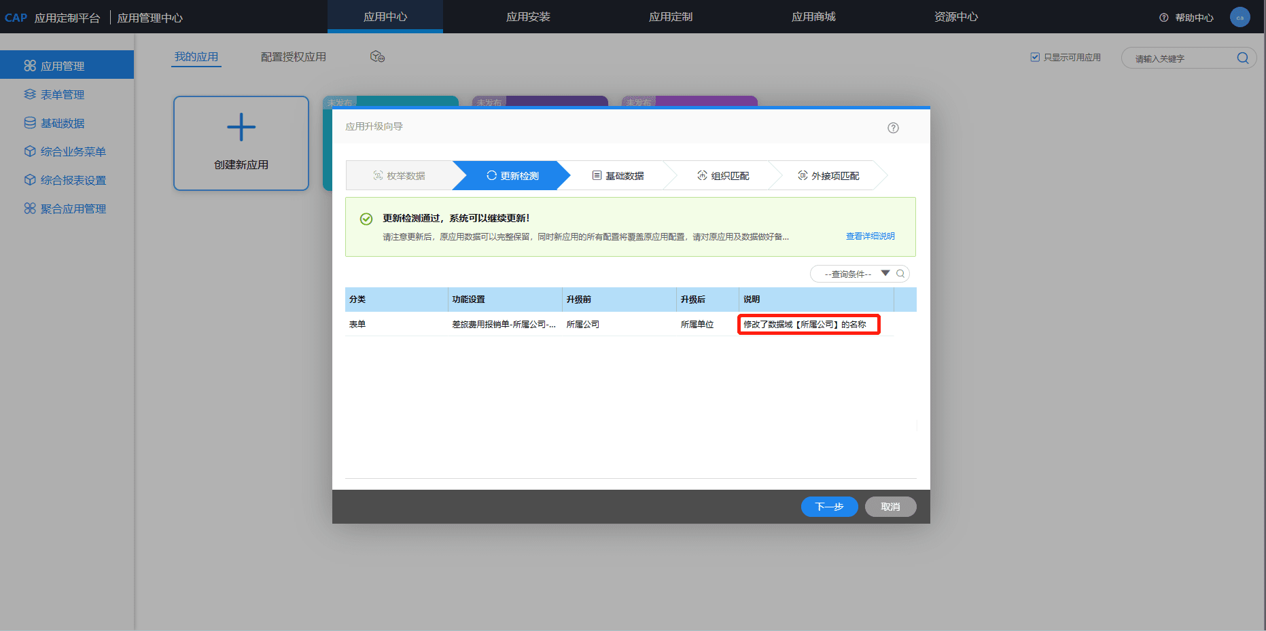Click the green check success icon
The width and height of the screenshot is (1266, 631).
point(366,219)
